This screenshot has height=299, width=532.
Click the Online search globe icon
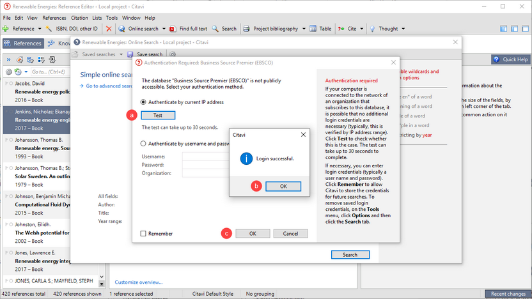pyautogui.click(x=121, y=29)
